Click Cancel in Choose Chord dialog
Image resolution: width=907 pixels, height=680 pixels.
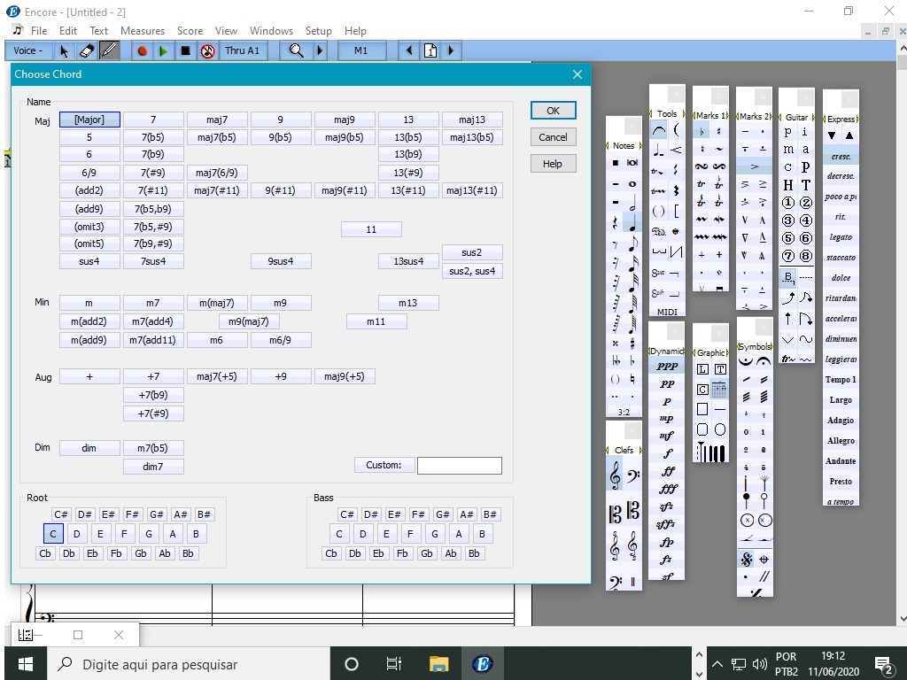(x=553, y=137)
